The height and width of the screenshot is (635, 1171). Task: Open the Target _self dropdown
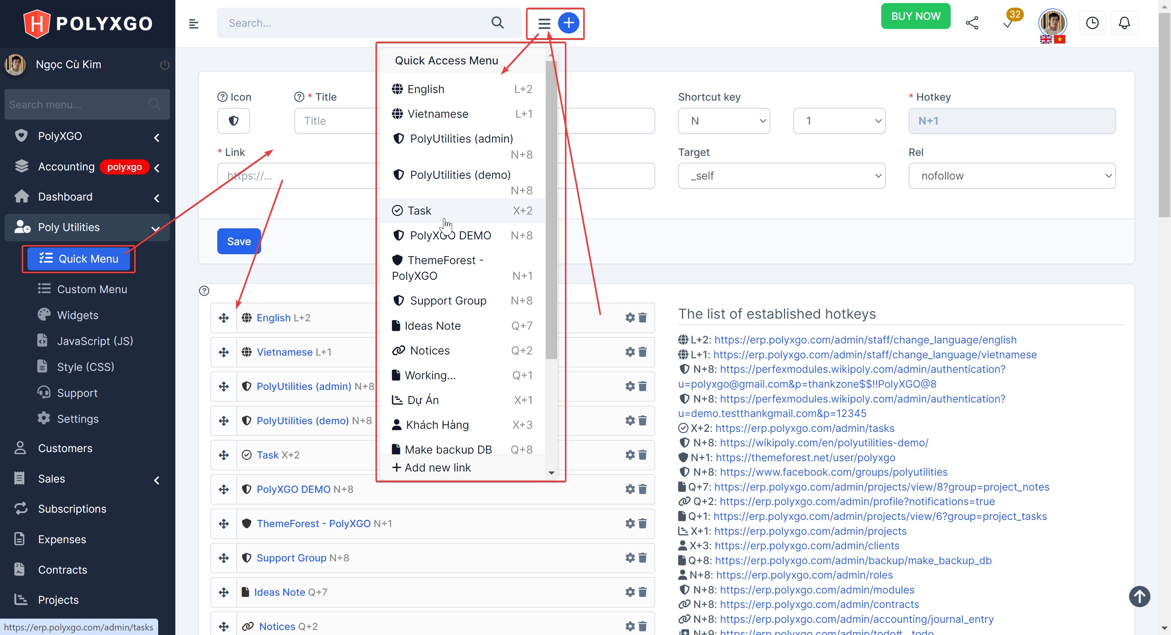(x=781, y=175)
